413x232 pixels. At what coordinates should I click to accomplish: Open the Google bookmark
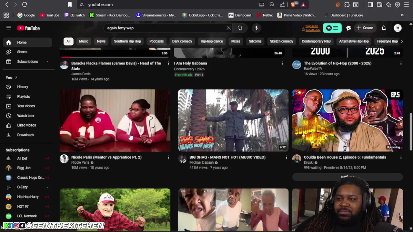click(26, 15)
